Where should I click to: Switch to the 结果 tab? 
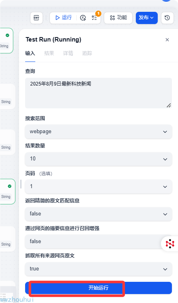coord(49,53)
